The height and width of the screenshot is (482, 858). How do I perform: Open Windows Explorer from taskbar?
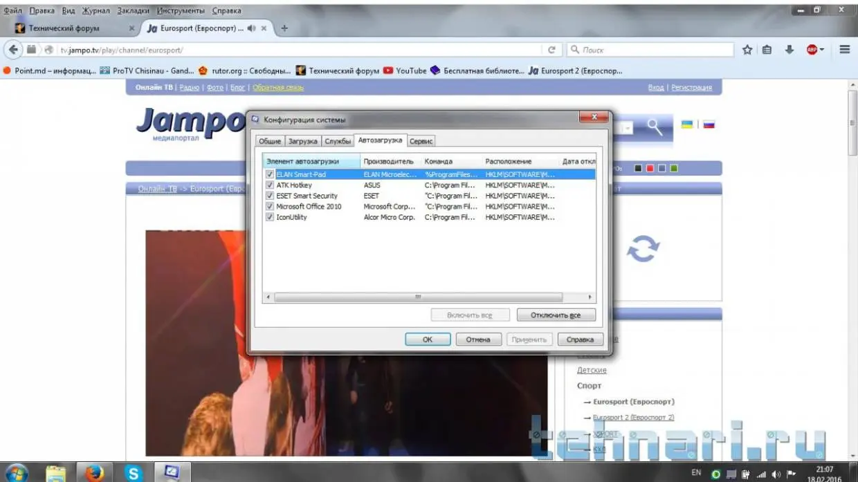click(x=55, y=473)
